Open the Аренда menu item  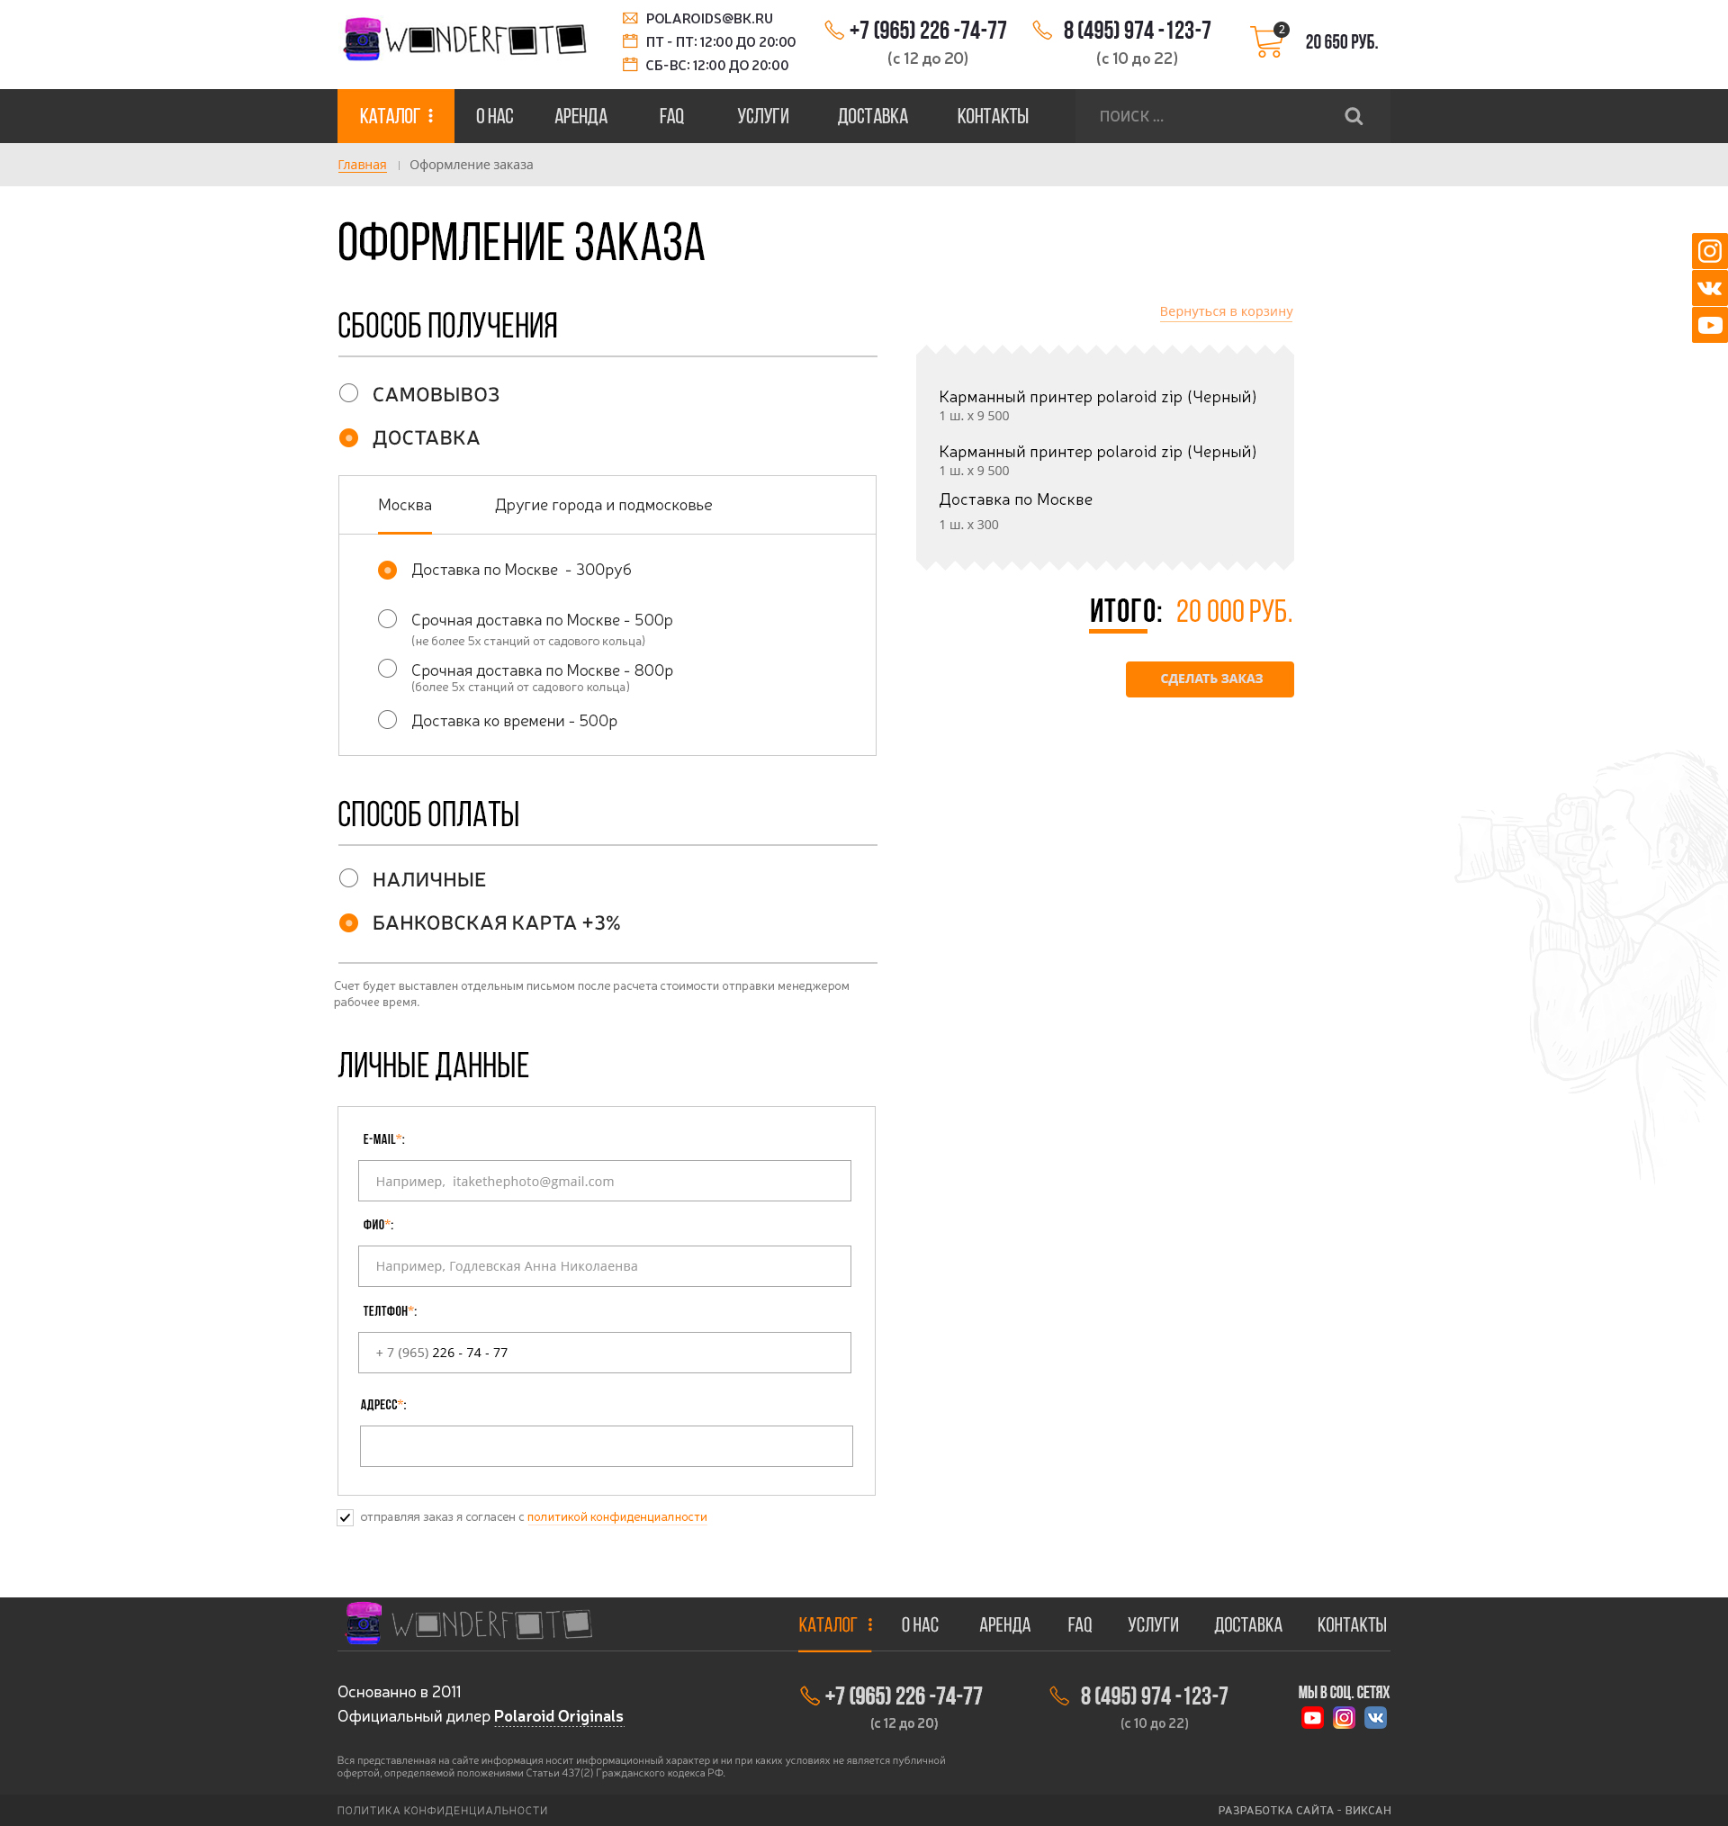pos(580,116)
